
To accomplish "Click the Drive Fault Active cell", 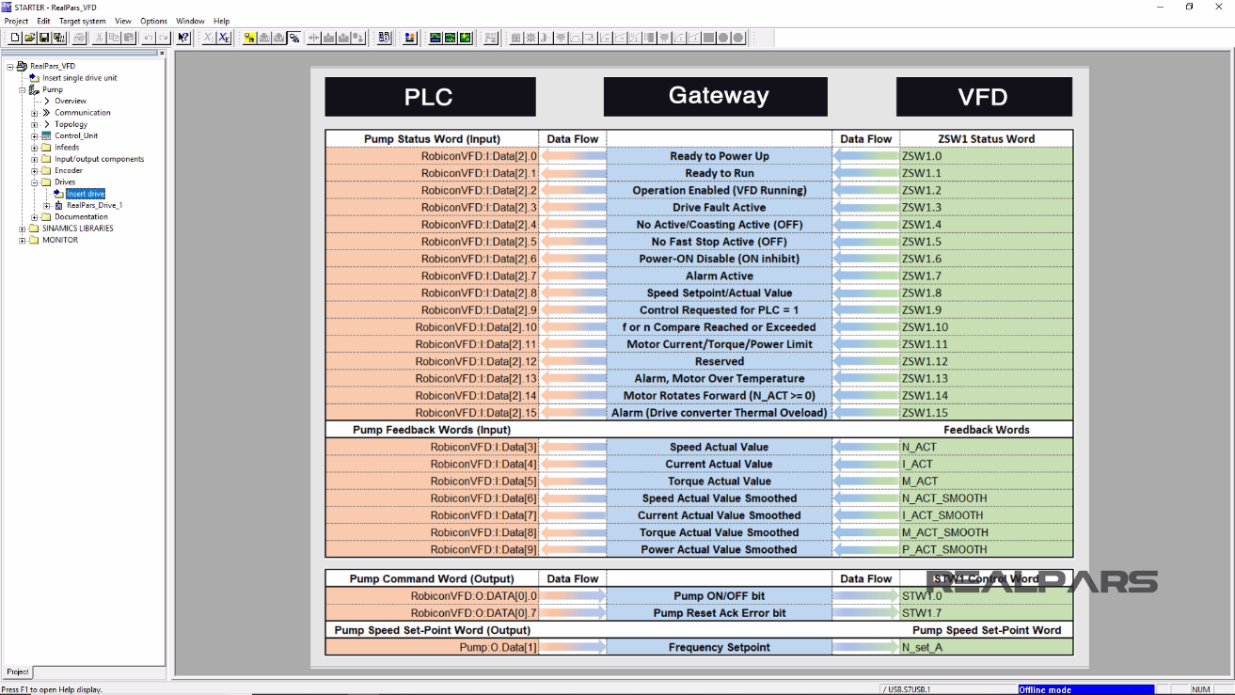I will point(720,208).
